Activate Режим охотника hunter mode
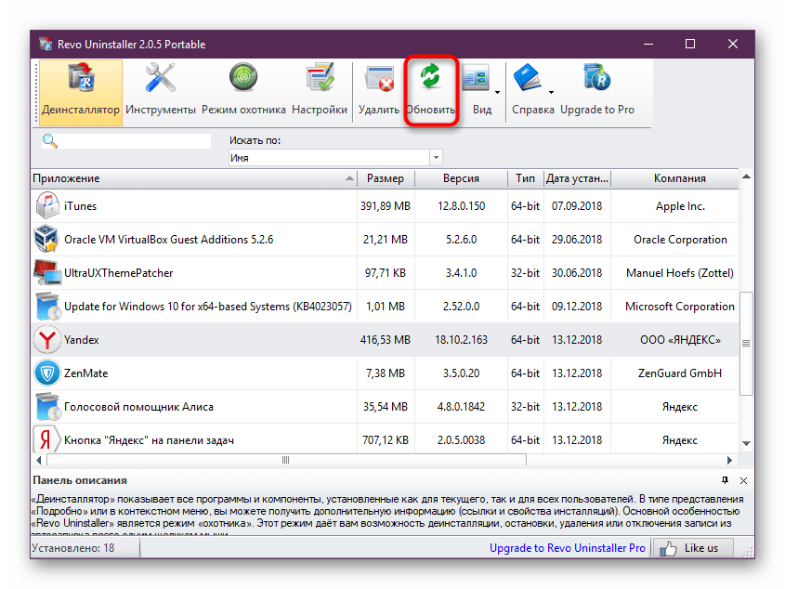785x589 pixels. tap(243, 92)
